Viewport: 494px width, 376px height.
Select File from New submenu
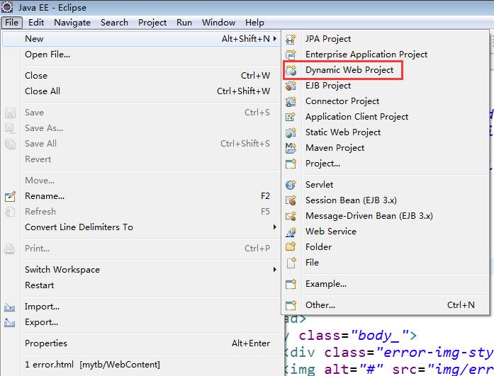pos(386,263)
